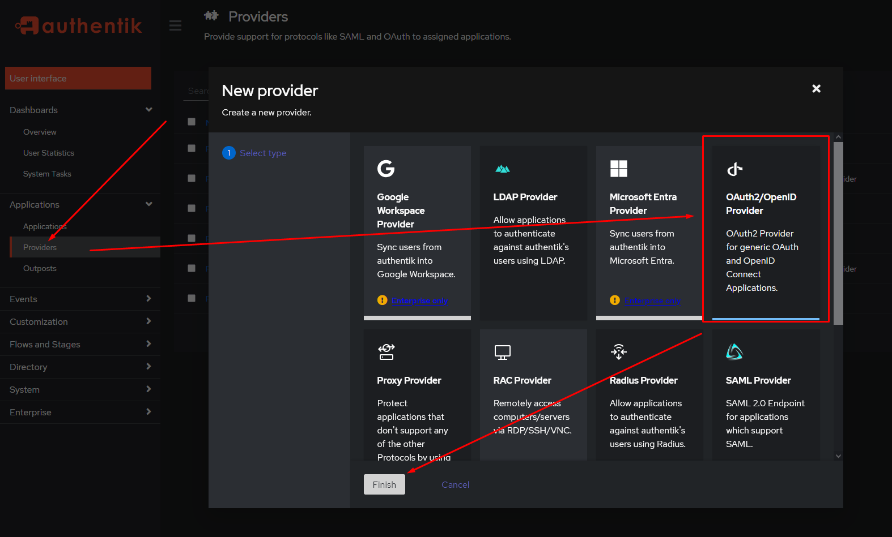The width and height of the screenshot is (892, 537).
Task: Click Microsoft Entra enterprise warning icon
Action: click(x=615, y=300)
